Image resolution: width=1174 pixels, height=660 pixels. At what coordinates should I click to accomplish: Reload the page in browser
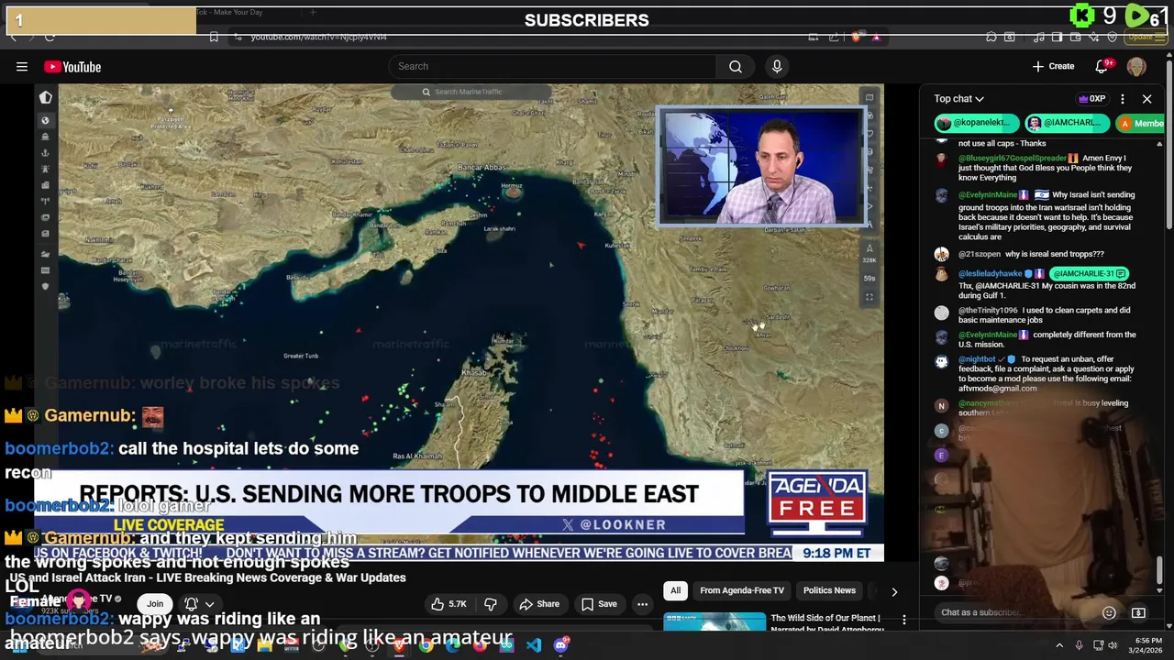click(50, 37)
